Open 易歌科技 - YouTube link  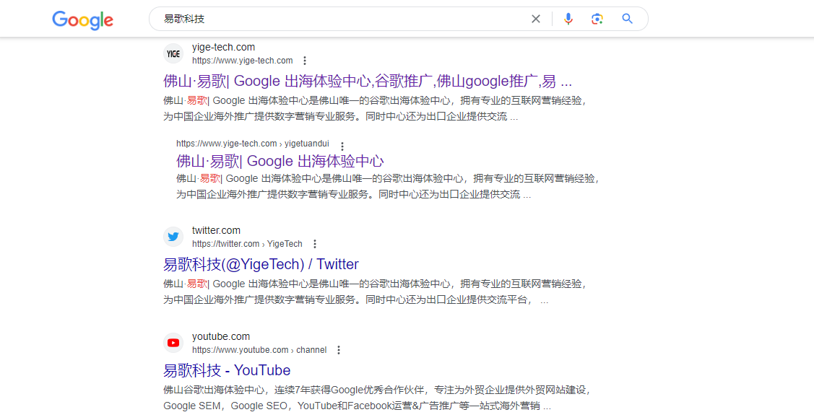tap(227, 370)
